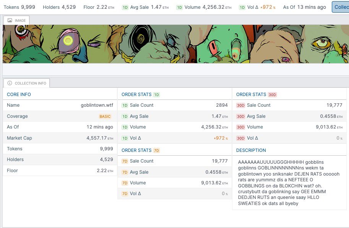Click the goblintown description paragraph
The image size is (349, 228).
point(289,183)
